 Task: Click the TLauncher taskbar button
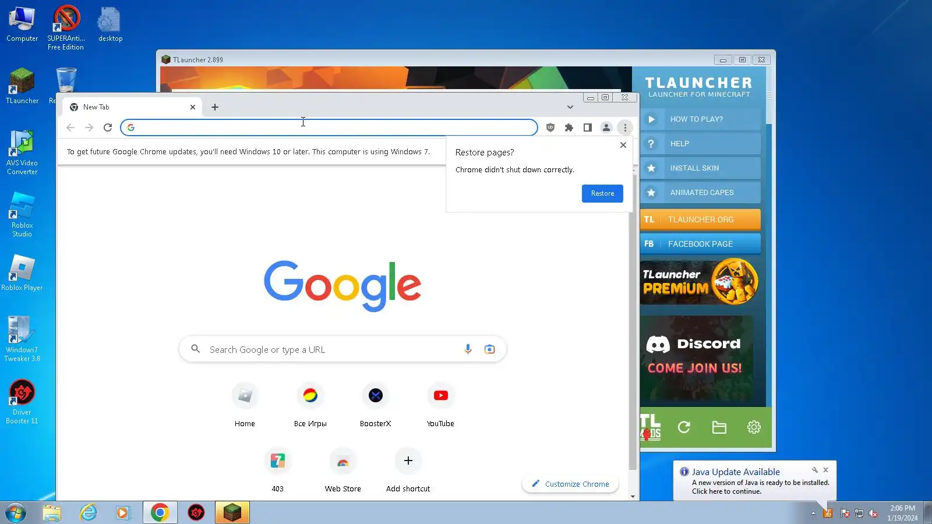tap(232, 513)
